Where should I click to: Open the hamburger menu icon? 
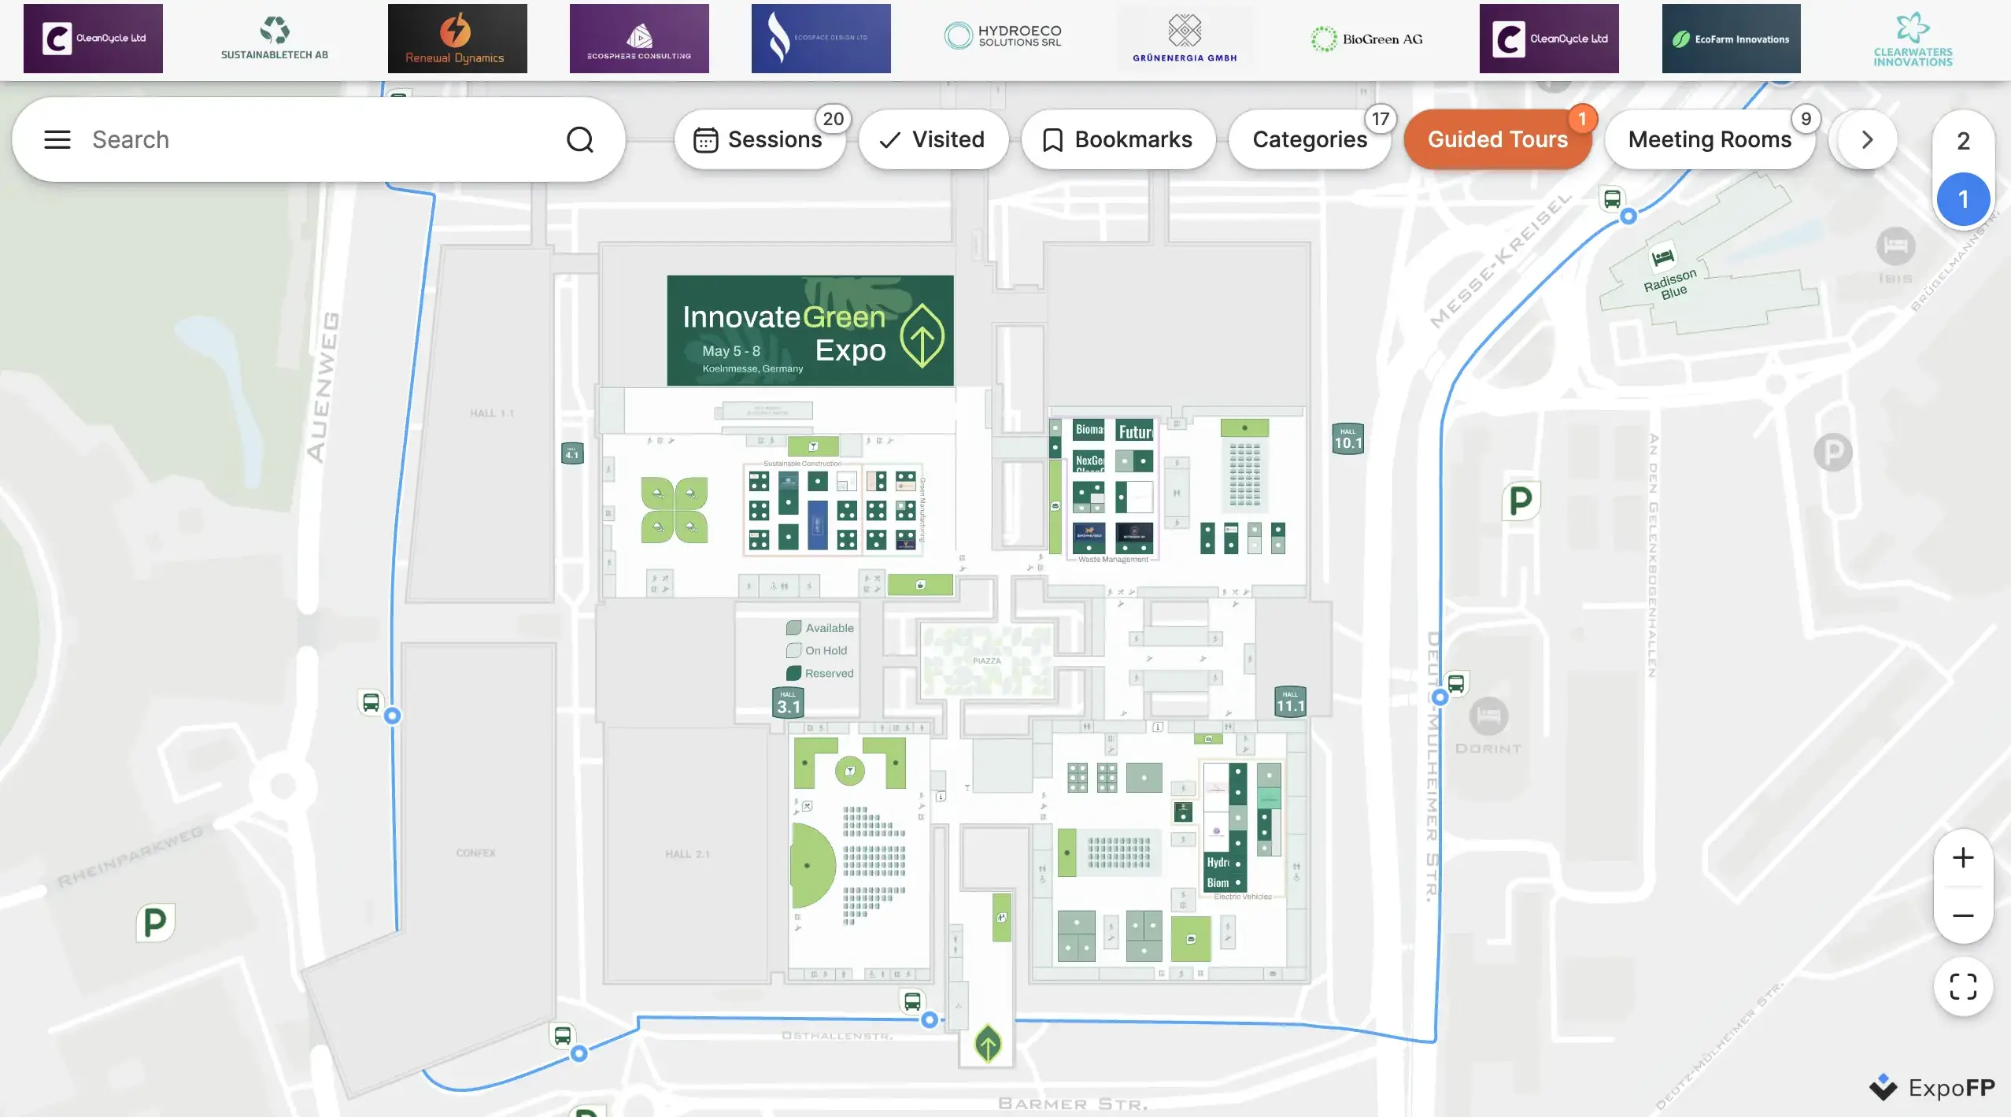(x=57, y=140)
